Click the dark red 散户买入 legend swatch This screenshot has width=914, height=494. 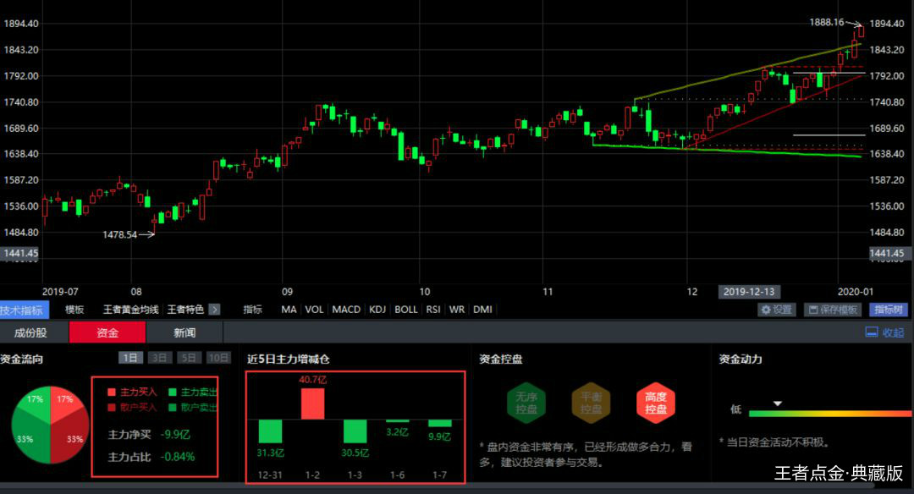112,407
